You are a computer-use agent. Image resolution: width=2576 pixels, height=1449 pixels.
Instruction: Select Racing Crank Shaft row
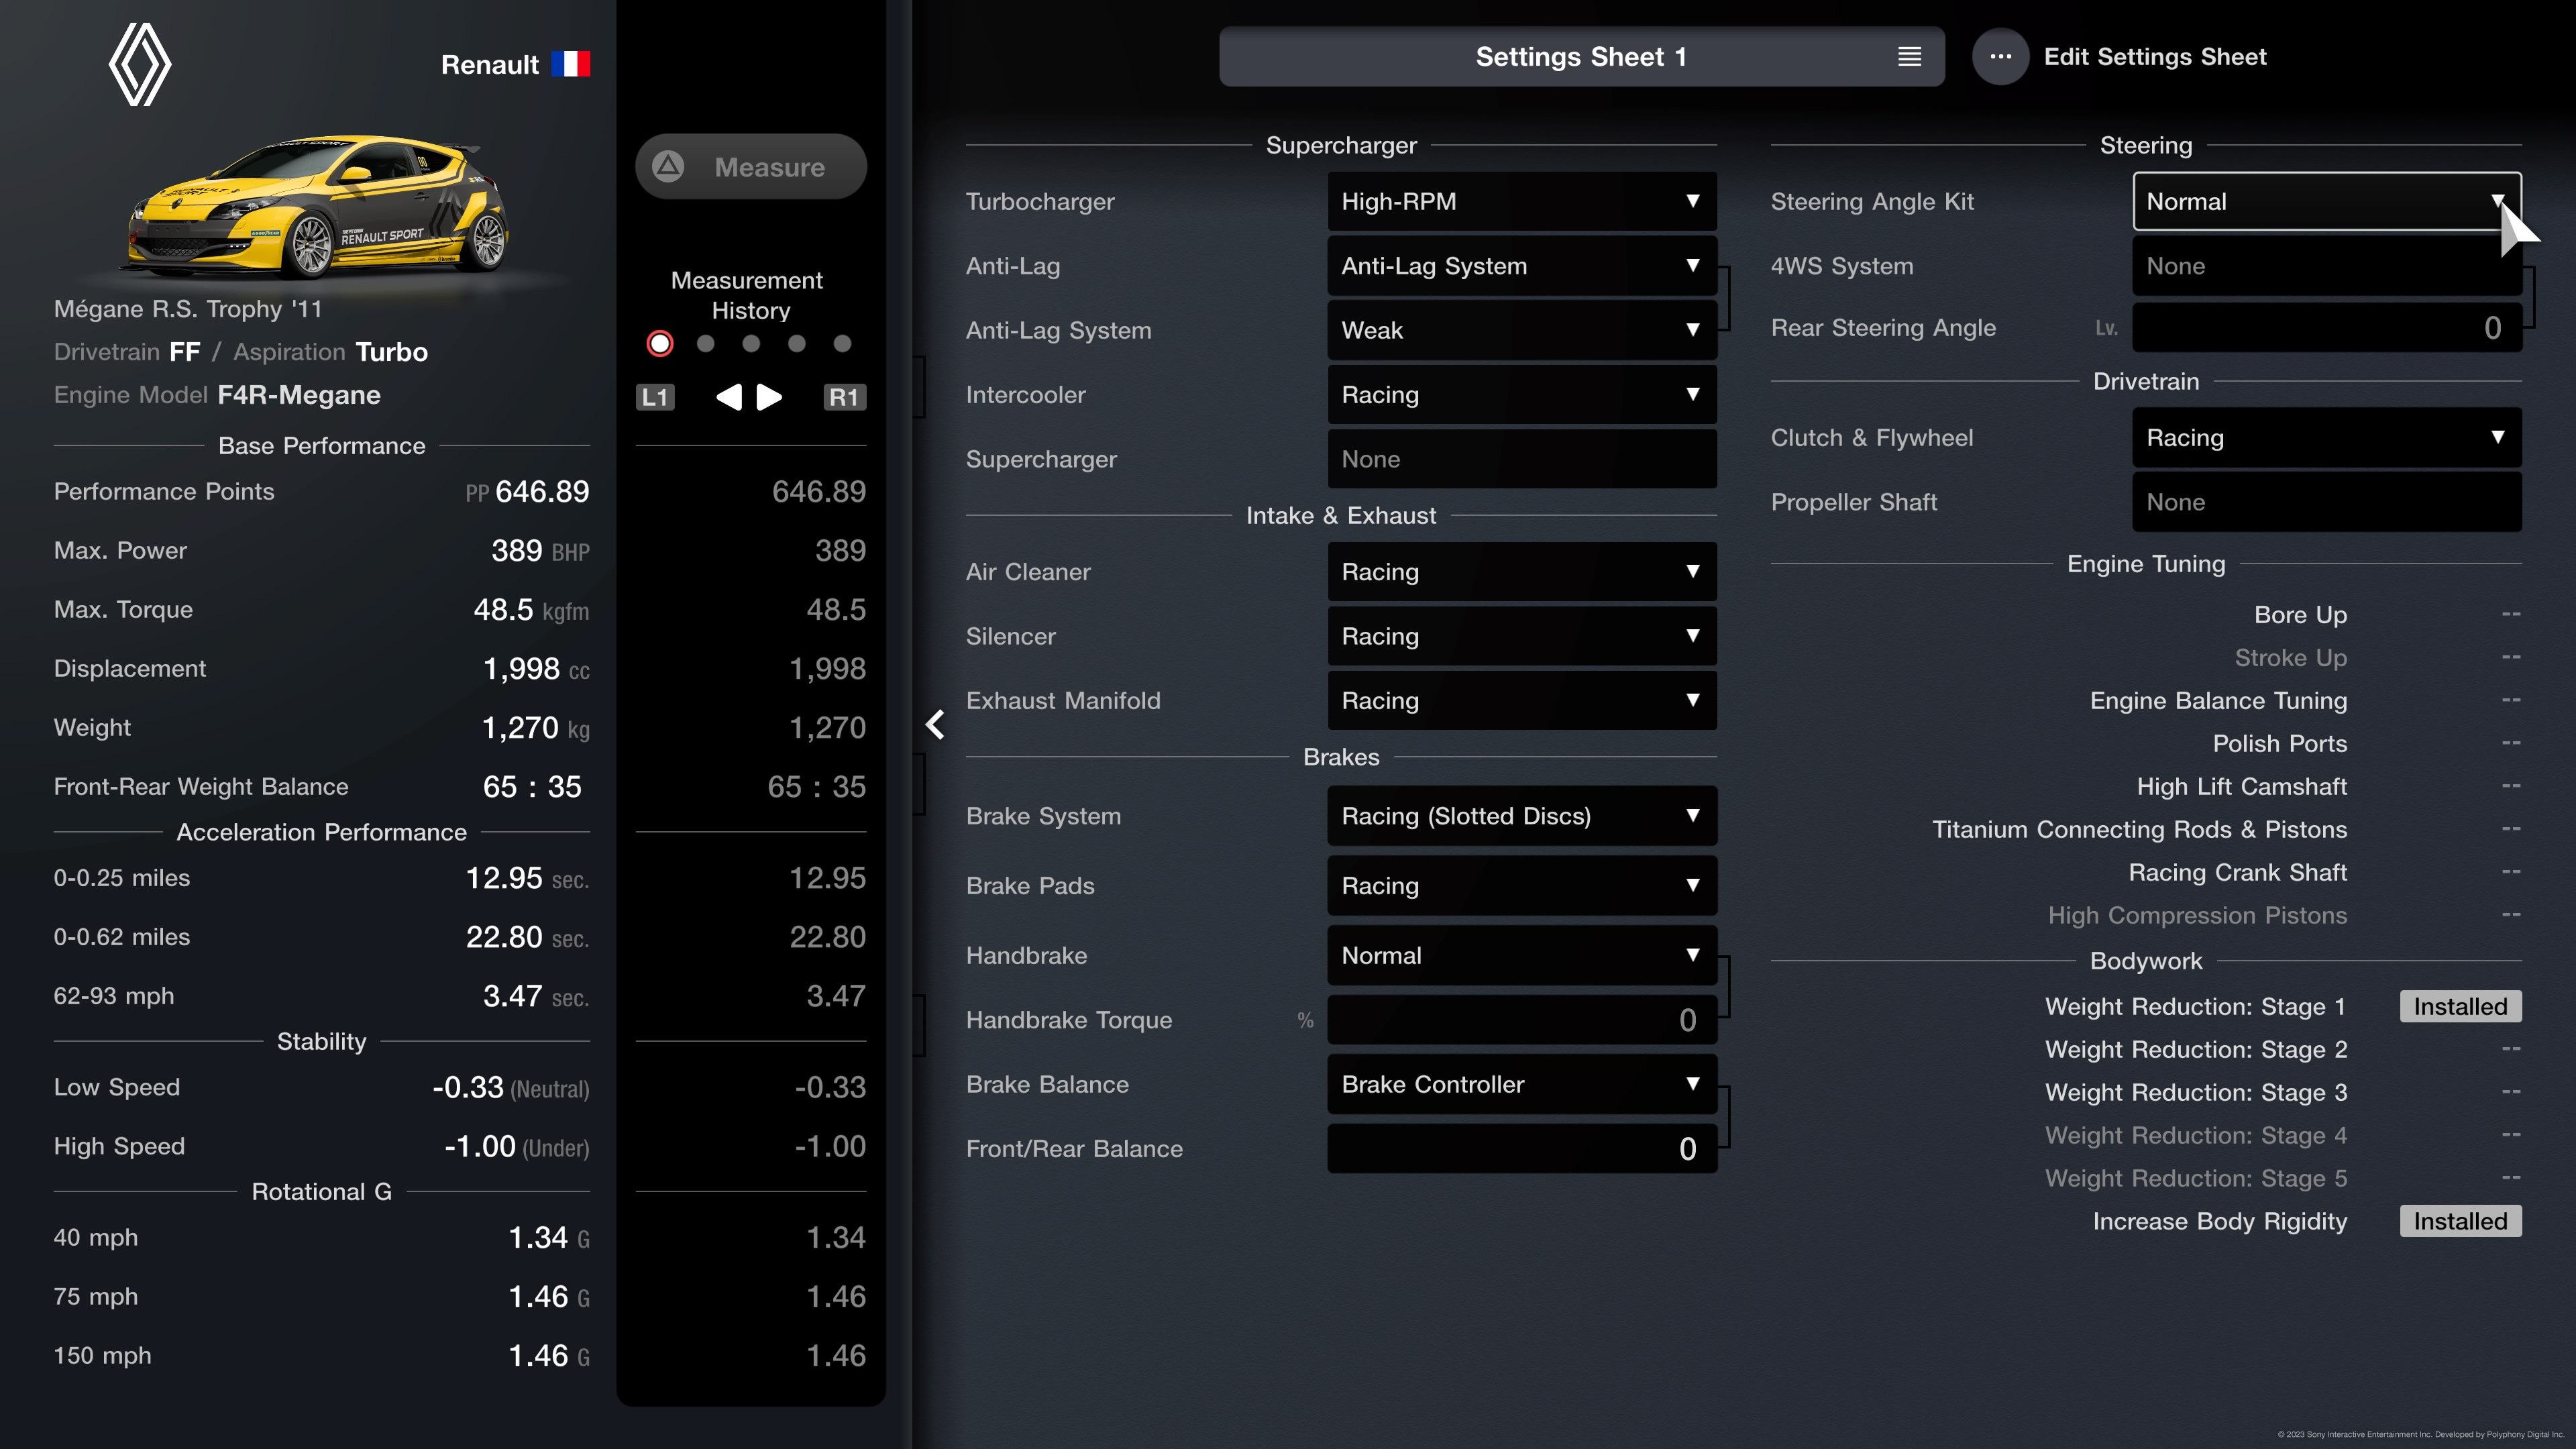[2324, 873]
